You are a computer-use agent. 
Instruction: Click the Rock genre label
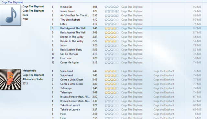pos(25,15)
